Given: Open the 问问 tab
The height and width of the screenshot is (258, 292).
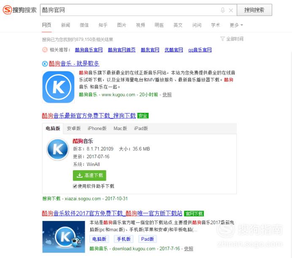Looking at the screenshot, I should tap(197, 25).
